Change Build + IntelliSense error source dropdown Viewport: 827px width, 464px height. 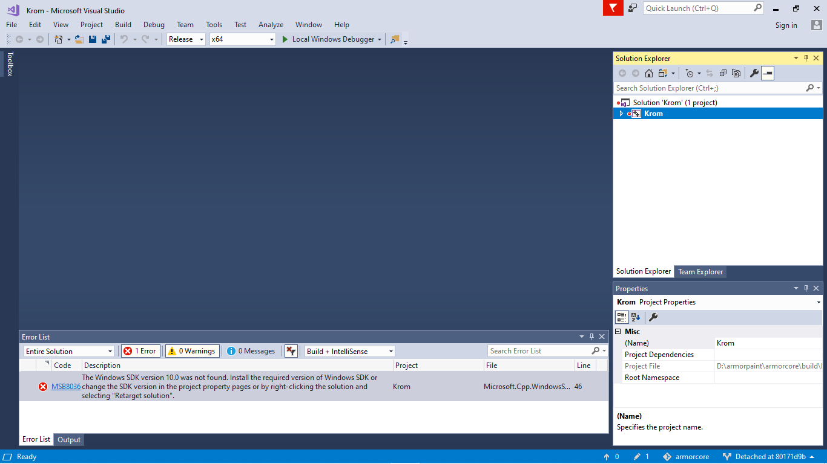(349, 350)
